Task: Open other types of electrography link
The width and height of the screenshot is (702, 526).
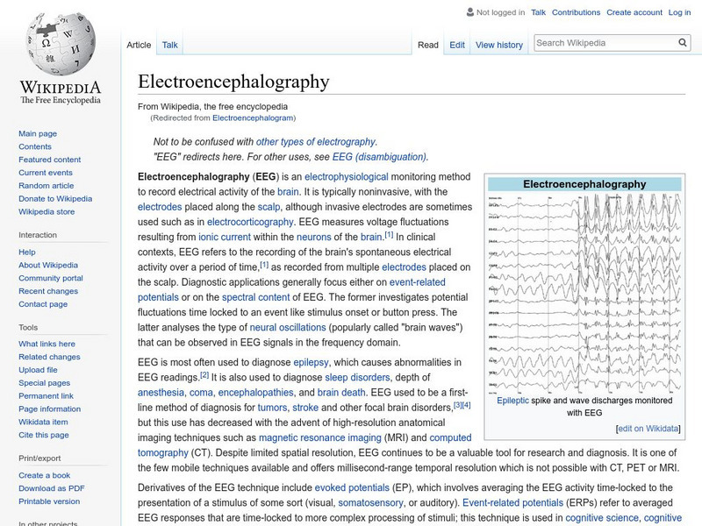Action: (x=316, y=142)
